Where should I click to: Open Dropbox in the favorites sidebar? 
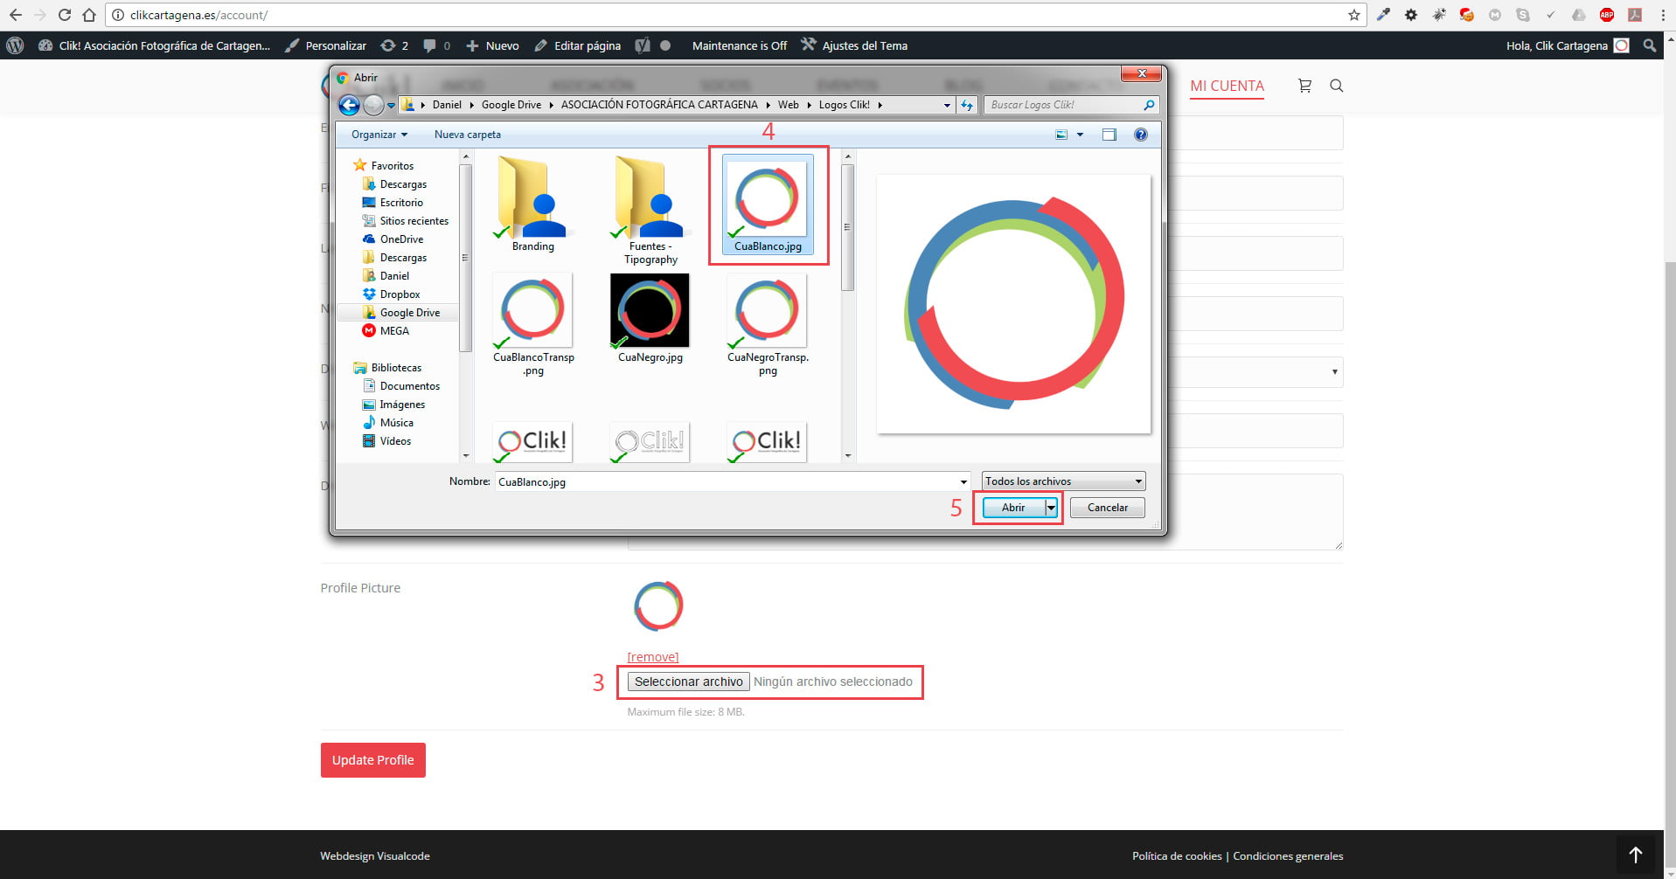[x=400, y=294]
